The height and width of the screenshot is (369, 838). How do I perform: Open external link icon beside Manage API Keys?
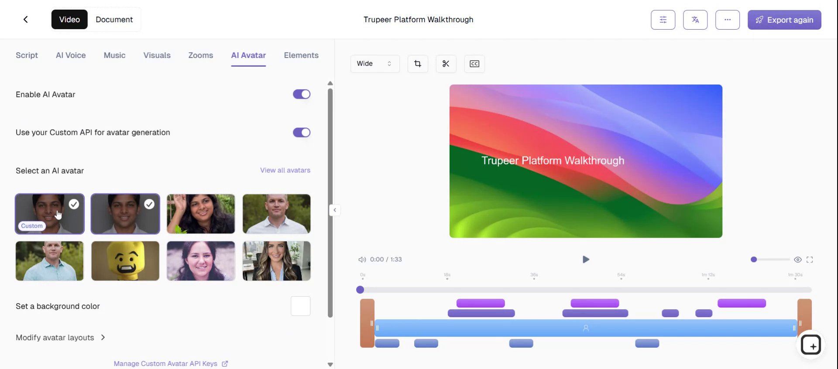(x=225, y=363)
